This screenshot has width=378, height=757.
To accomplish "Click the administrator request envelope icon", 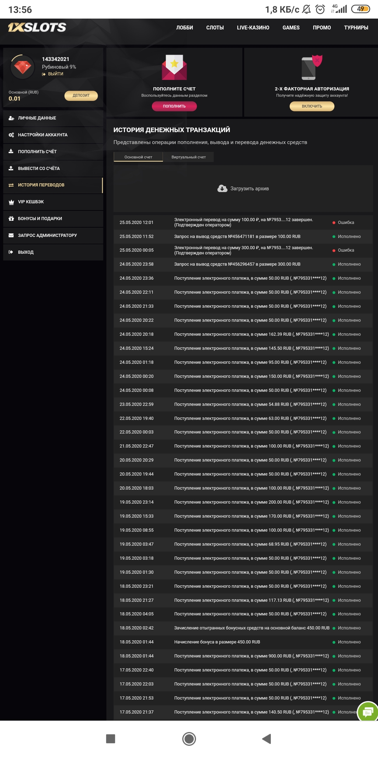I will [11, 235].
